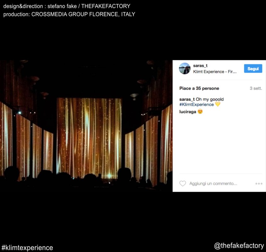266x252 pixels.
Task: Click the heart-eyes emoji in the comment
Action: click(200, 112)
